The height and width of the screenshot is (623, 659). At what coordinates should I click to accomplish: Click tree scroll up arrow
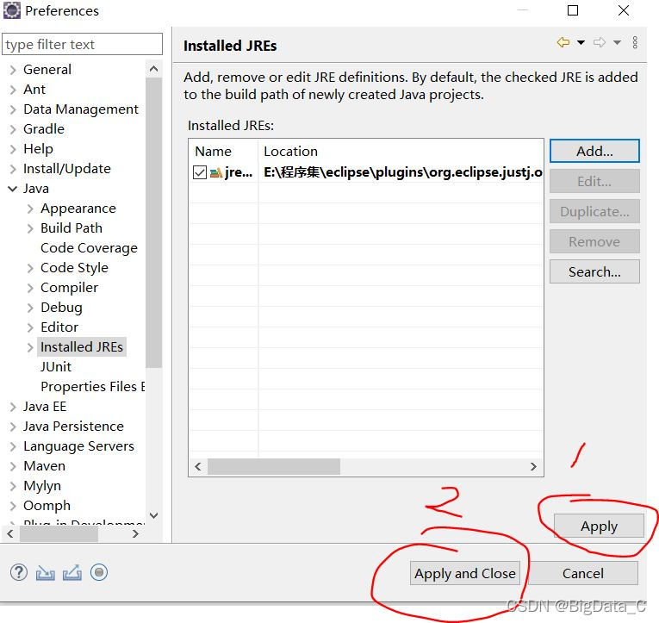tap(154, 69)
